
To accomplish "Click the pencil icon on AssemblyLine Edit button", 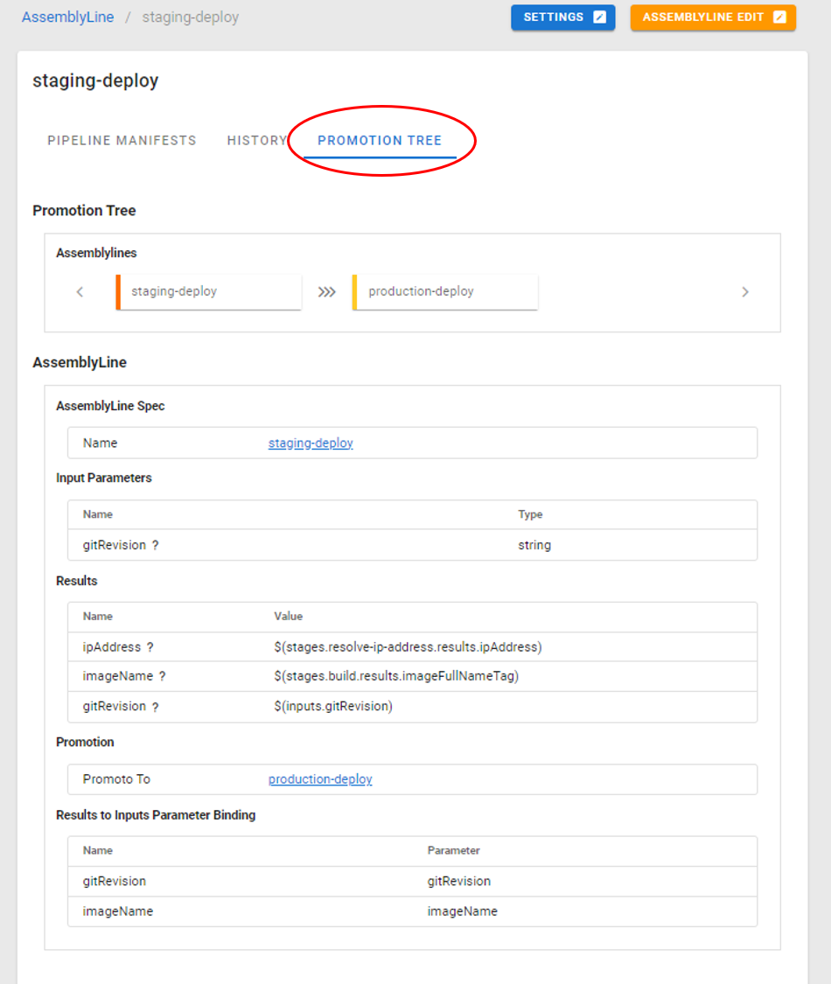I will tap(779, 17).
